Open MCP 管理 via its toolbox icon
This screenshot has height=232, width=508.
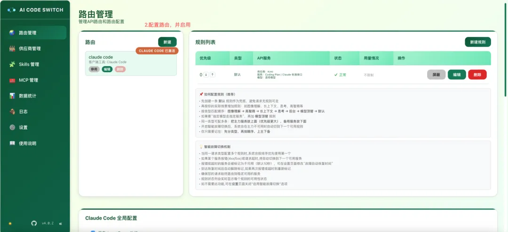(x=12, y=80)
